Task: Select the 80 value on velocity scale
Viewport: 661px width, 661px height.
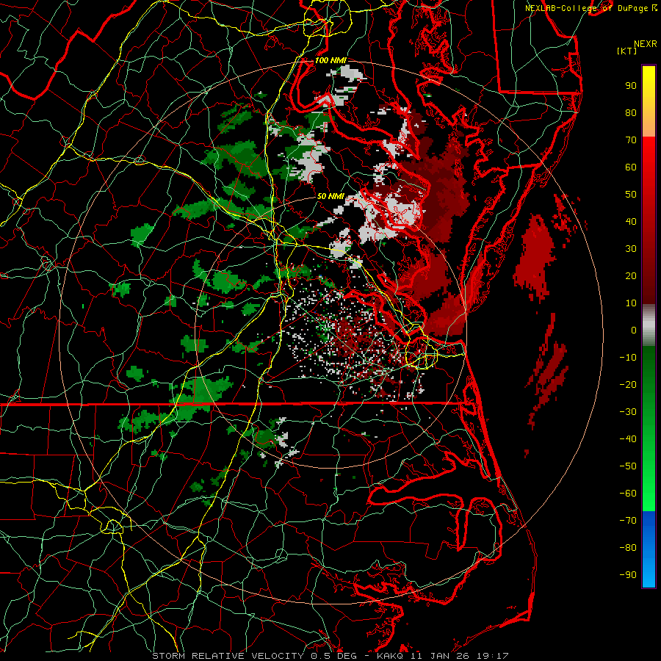Action: (631, 112)
